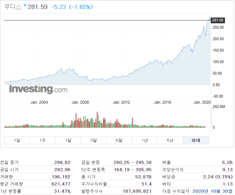Image resolution: width=235 pixels, height=195 pixels.
Task: Click the 주가수익비율 value 31.4
Action: (147, 184)
